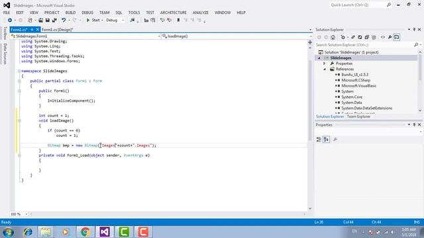Open the DEBUG menu
The width and height of the screenshot is (424, 238).
point(87,13)
